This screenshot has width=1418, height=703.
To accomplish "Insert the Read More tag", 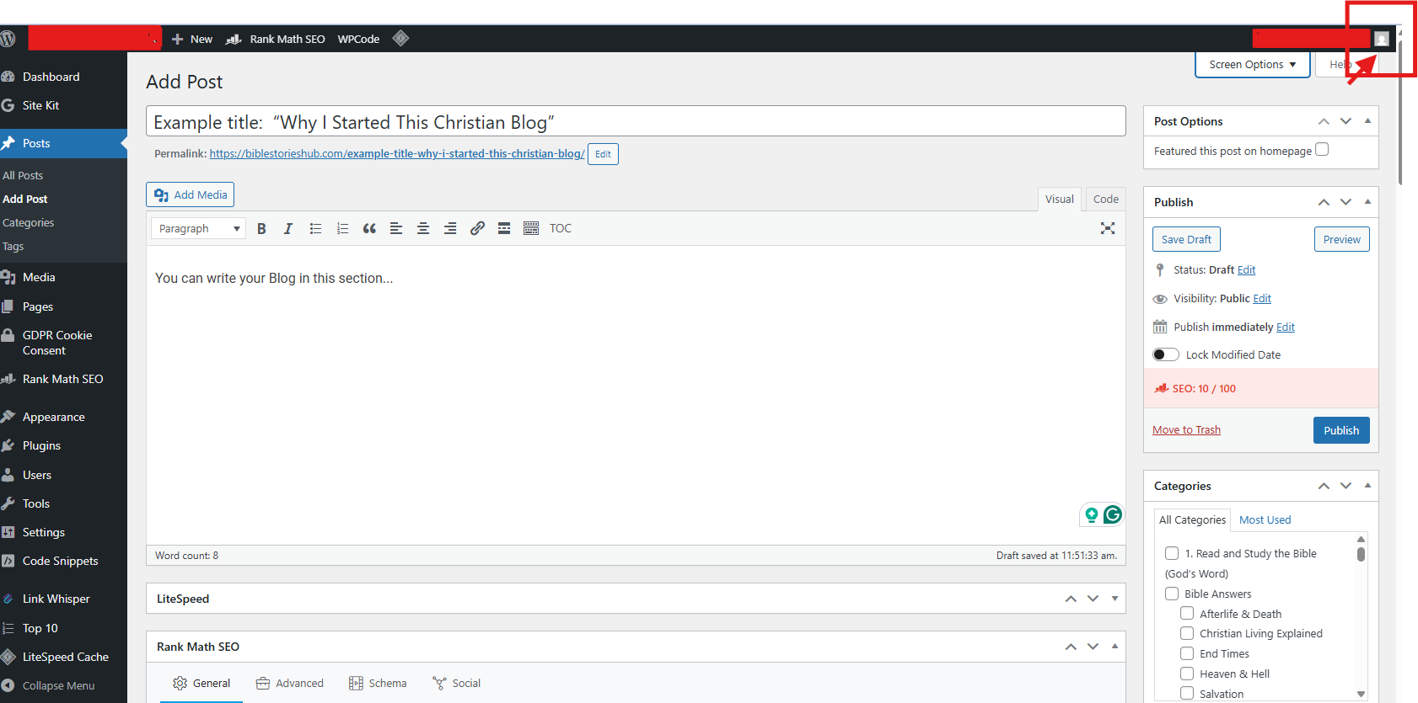I will pos(504,228).
